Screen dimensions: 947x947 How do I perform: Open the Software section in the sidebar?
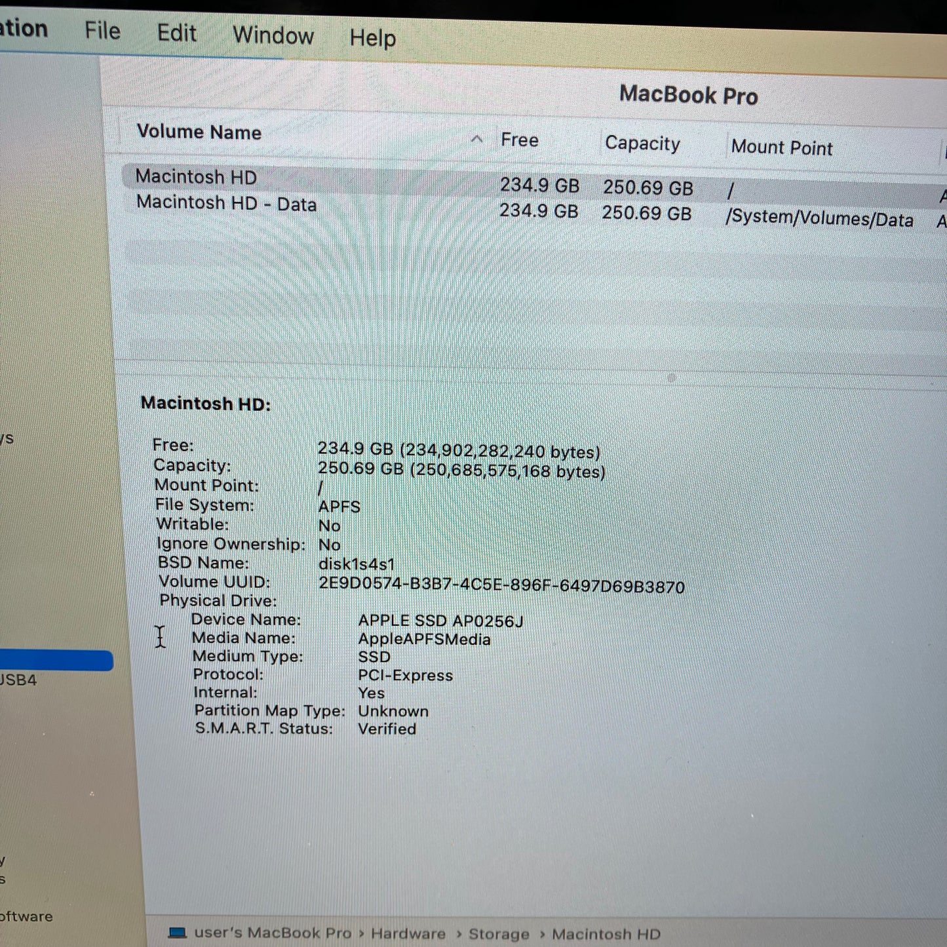[26, 917]
